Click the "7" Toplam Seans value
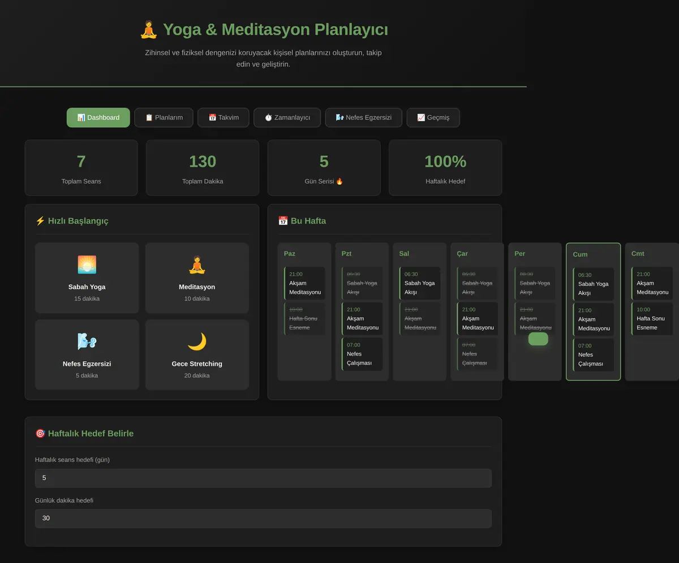The image size is (679, 563). (81, 162)
